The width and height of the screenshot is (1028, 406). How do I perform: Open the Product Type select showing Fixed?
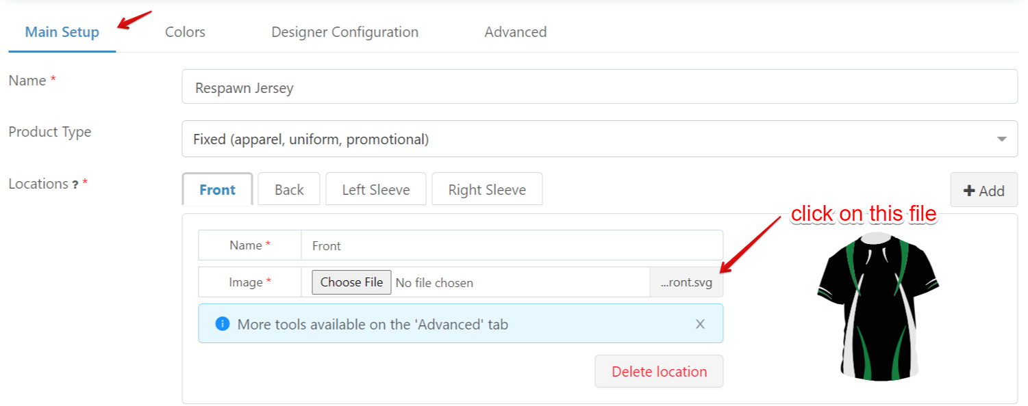click(589, 139)
